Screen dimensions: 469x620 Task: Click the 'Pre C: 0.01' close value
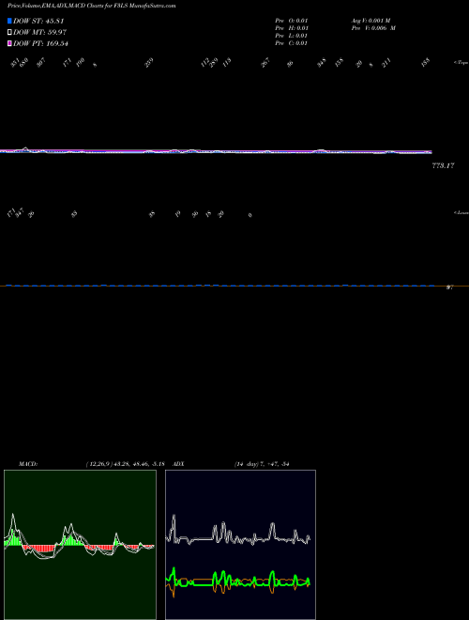click(x=292, y=43)
